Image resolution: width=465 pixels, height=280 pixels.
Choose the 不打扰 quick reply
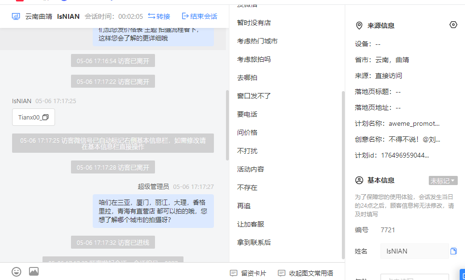pyautogui.click(x=247, y=151)
